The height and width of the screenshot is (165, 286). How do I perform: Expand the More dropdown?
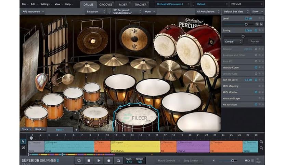(x=150, y=12)
